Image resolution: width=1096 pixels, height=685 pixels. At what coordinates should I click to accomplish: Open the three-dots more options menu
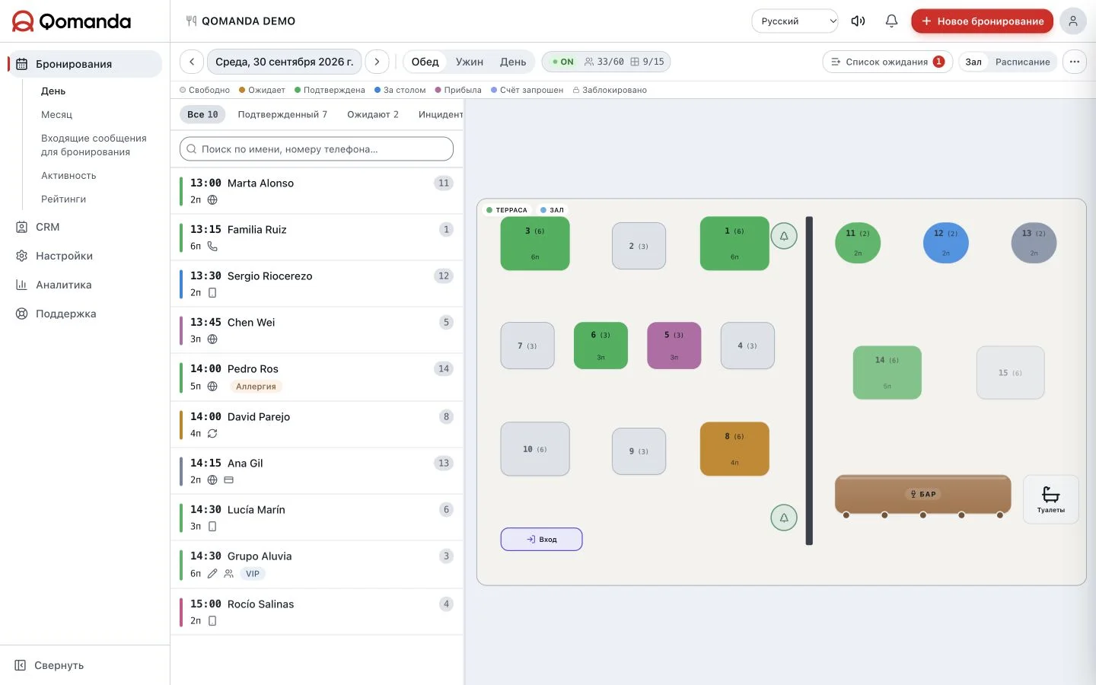coord(1074,62)
